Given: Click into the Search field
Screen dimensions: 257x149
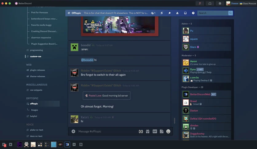Looking at the screenshot, I should [x=213, y=13].
